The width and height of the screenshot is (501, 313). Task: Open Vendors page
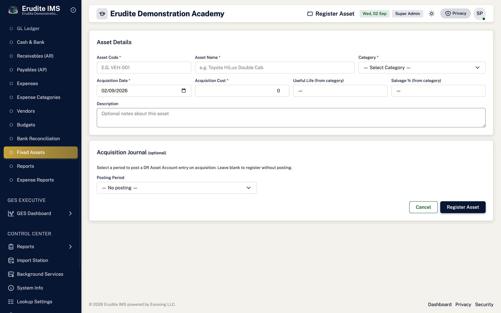(x=41, y=111)
